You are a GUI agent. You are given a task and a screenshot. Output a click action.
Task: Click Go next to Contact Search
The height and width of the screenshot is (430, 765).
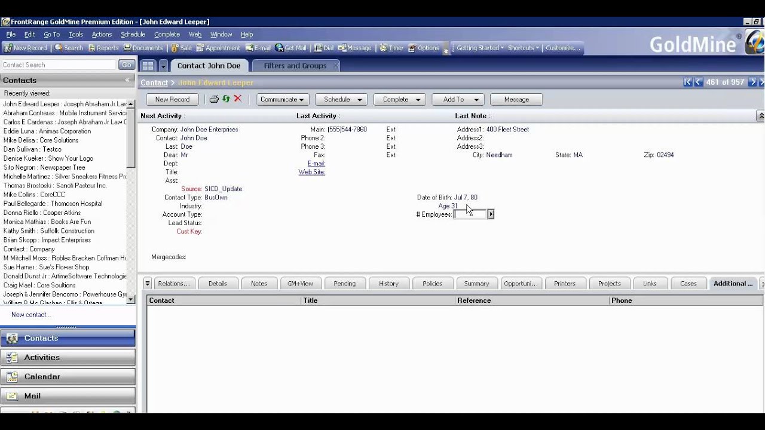click(126, 64)
